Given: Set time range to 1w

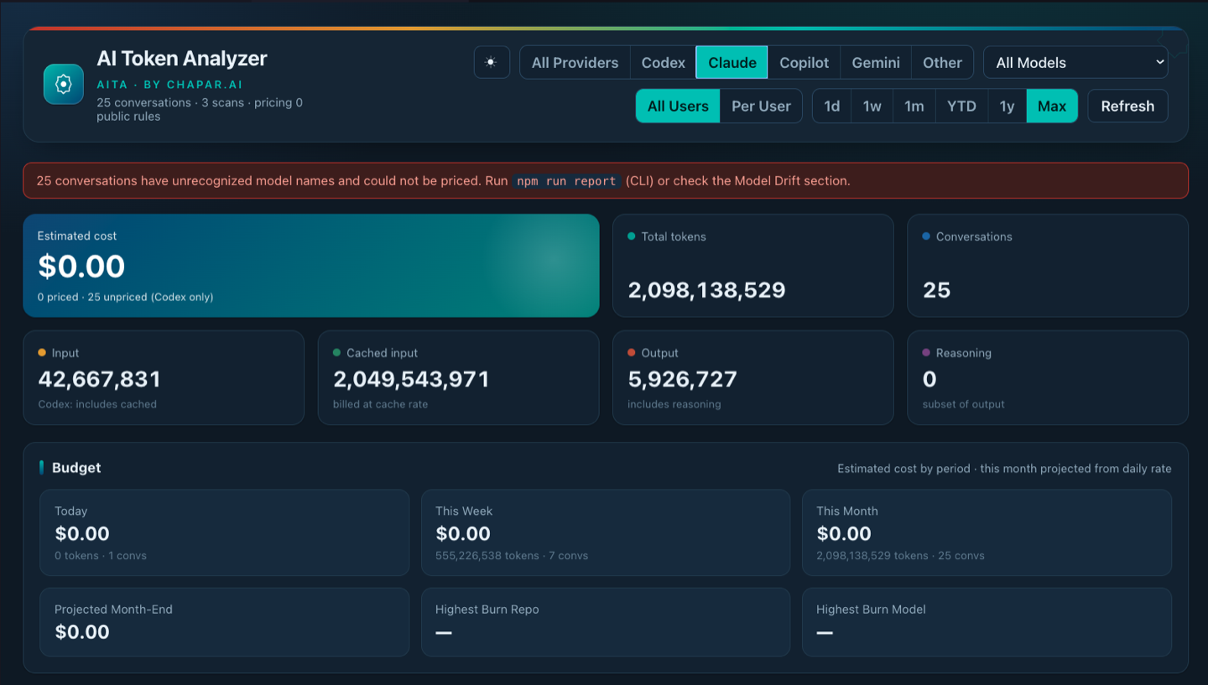Looking at the screenshot, I should tap(872, 106).
